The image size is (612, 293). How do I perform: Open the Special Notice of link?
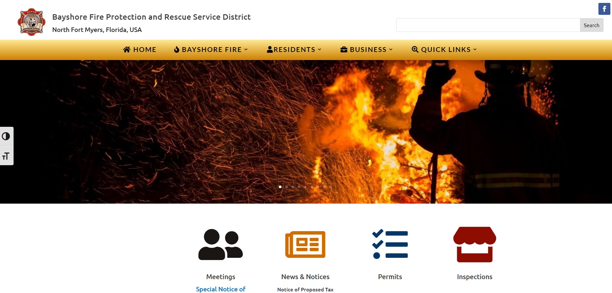220,289
